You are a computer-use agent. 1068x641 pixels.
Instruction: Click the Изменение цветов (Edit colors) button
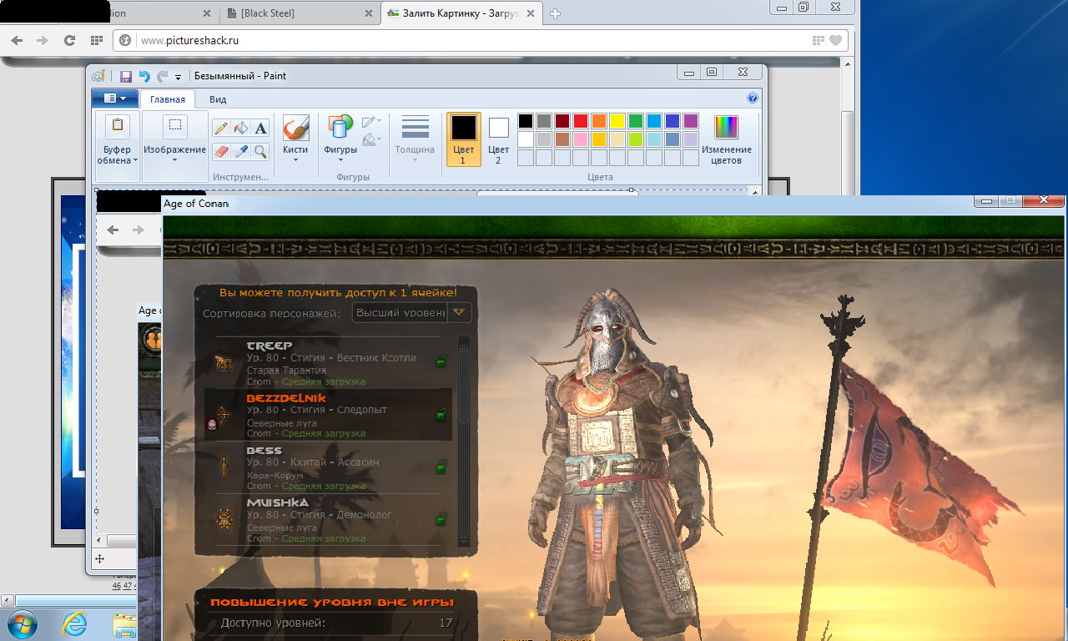[726, 139]
